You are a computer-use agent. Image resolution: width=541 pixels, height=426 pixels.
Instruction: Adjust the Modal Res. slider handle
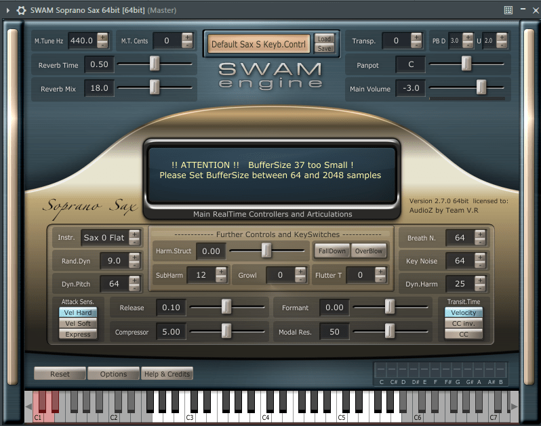coord(390,331)
